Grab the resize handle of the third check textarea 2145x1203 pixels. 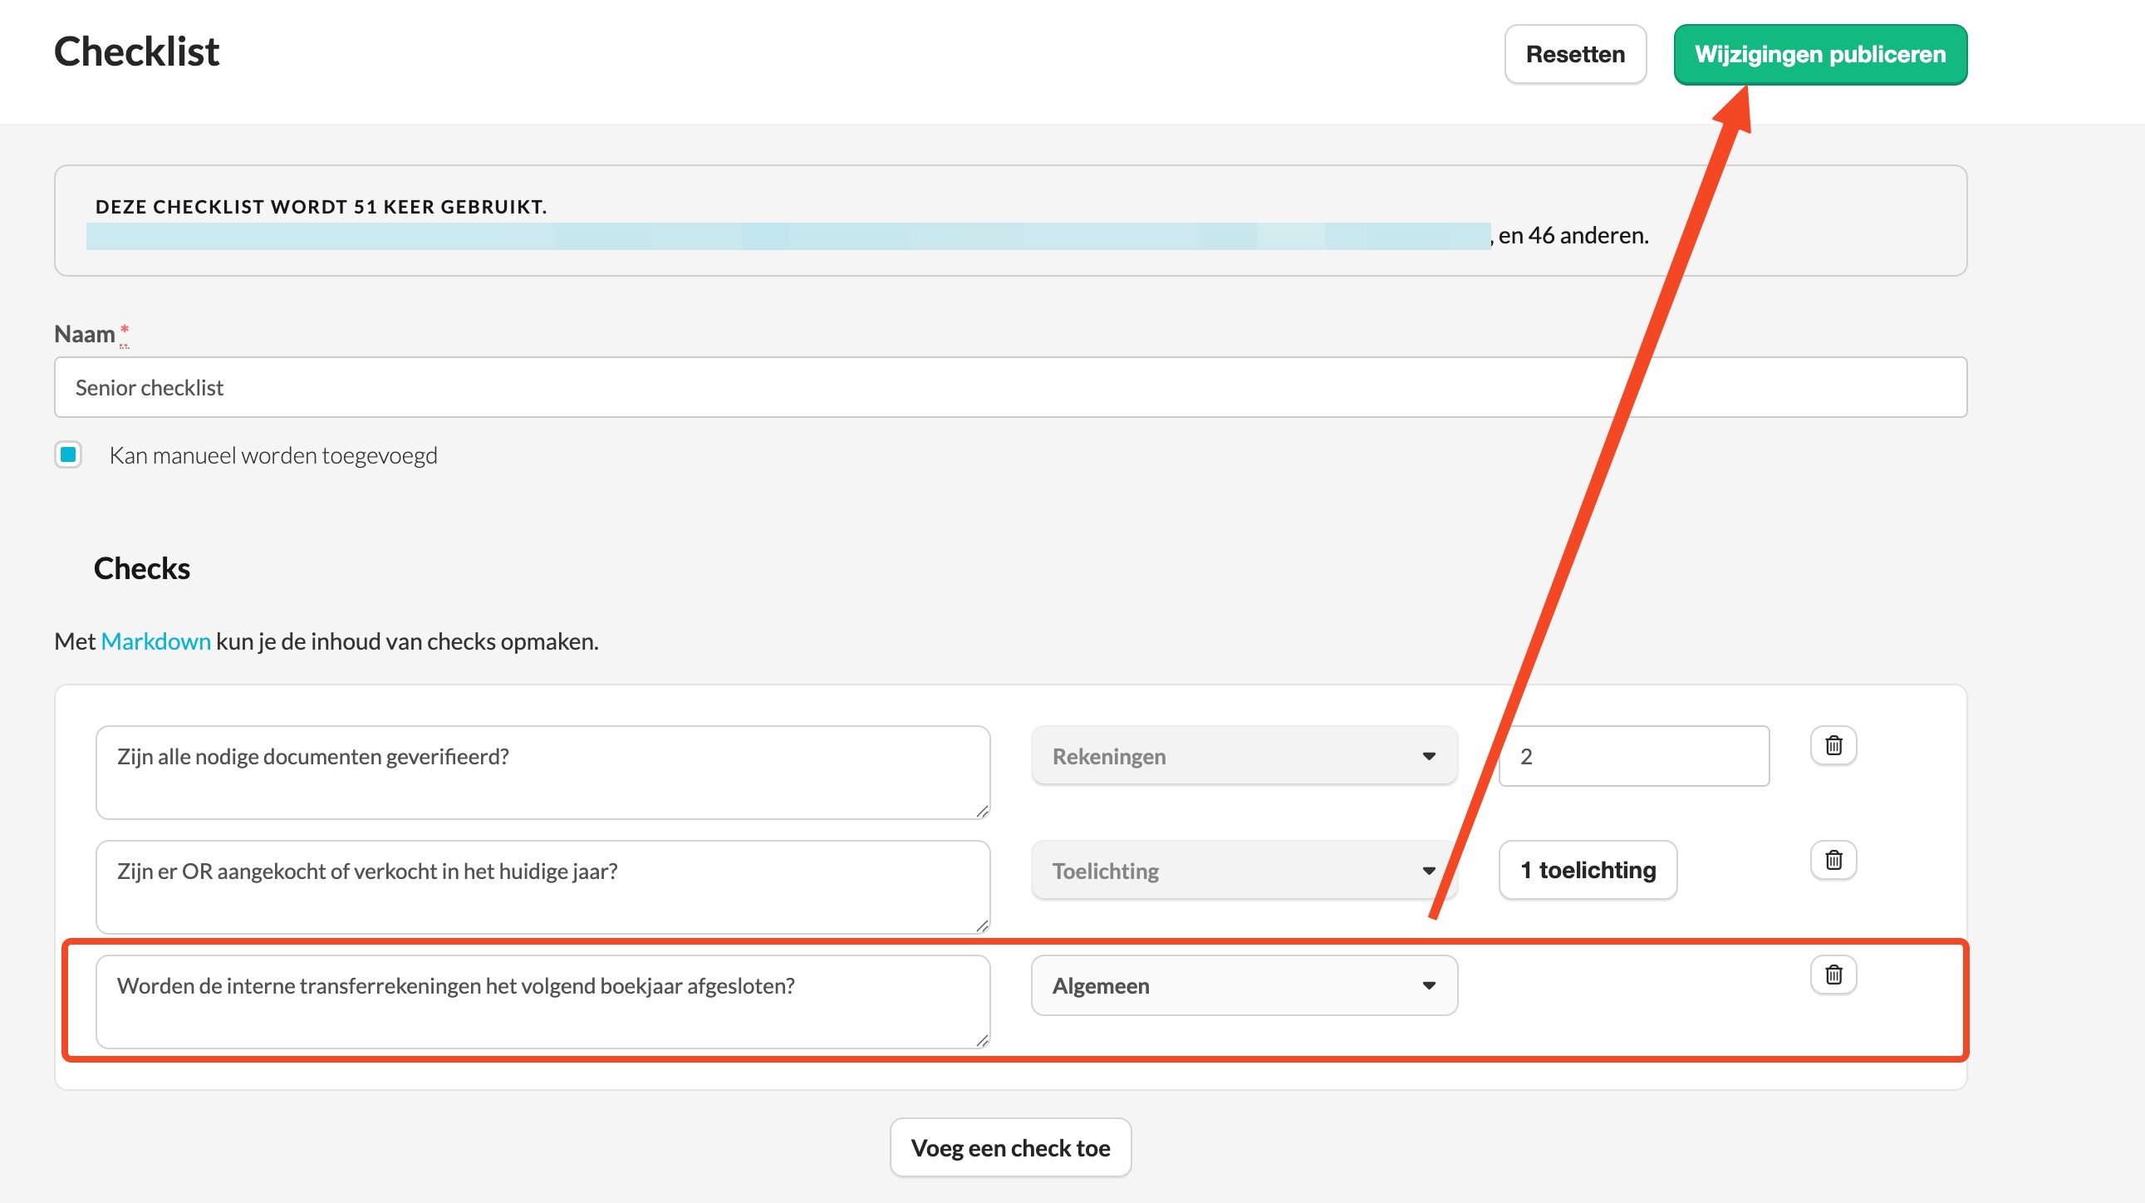pos(982,1041)
